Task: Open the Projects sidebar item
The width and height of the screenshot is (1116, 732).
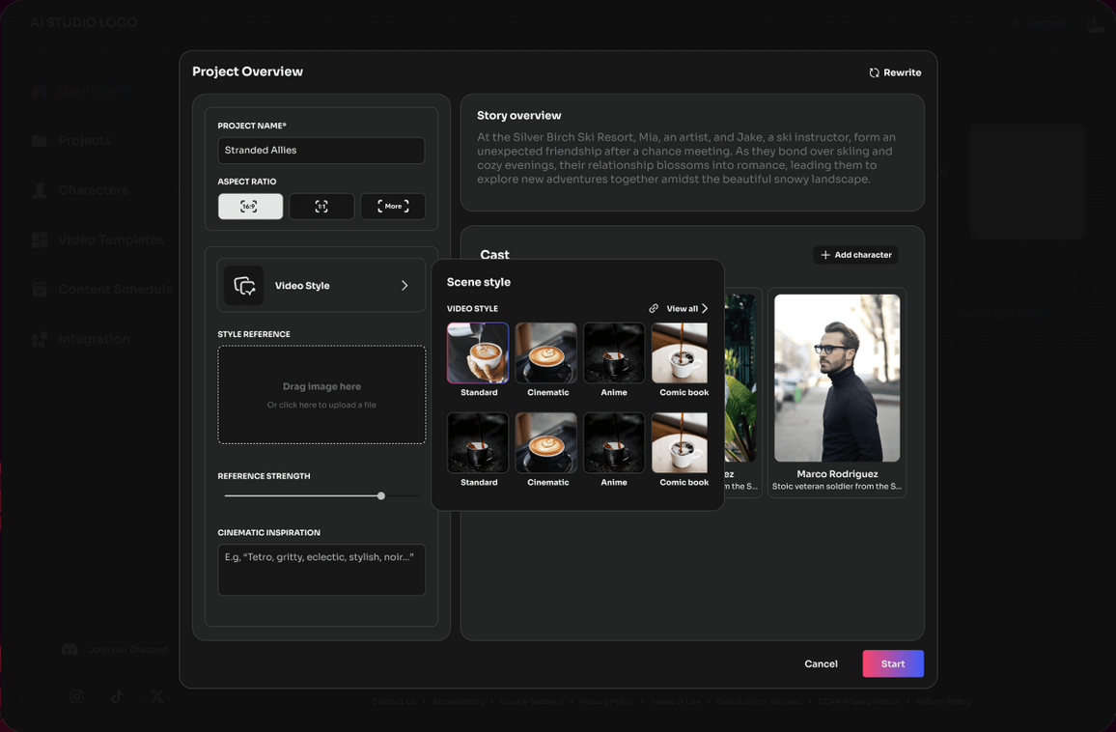Action: coord(84,141)
